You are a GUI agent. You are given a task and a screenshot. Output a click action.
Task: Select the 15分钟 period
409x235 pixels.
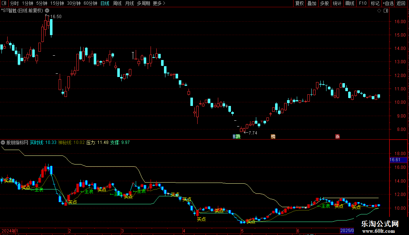point(57,3)
